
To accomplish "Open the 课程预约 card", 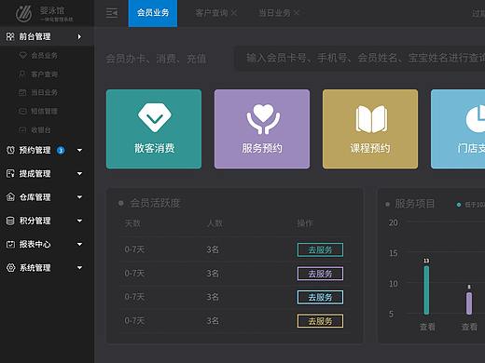I will click(x=370, y=129).
